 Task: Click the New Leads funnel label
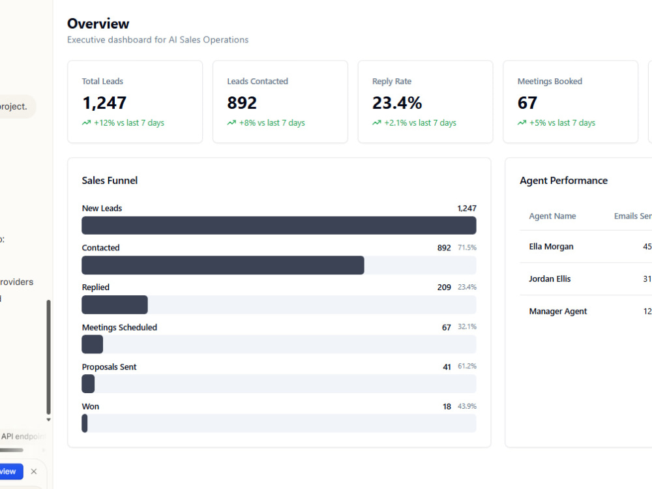click(102, 209)
